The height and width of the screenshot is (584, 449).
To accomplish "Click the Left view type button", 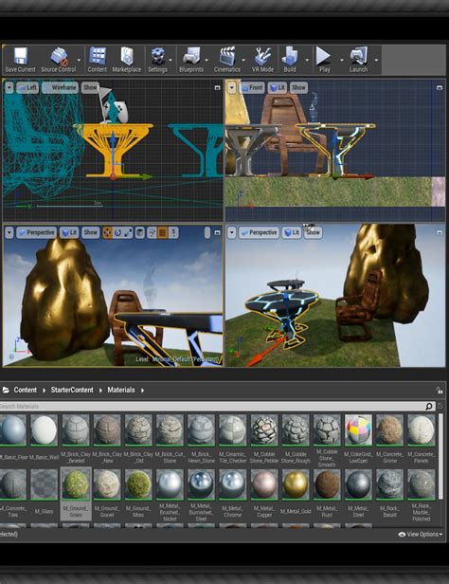I will click(27, 87).
